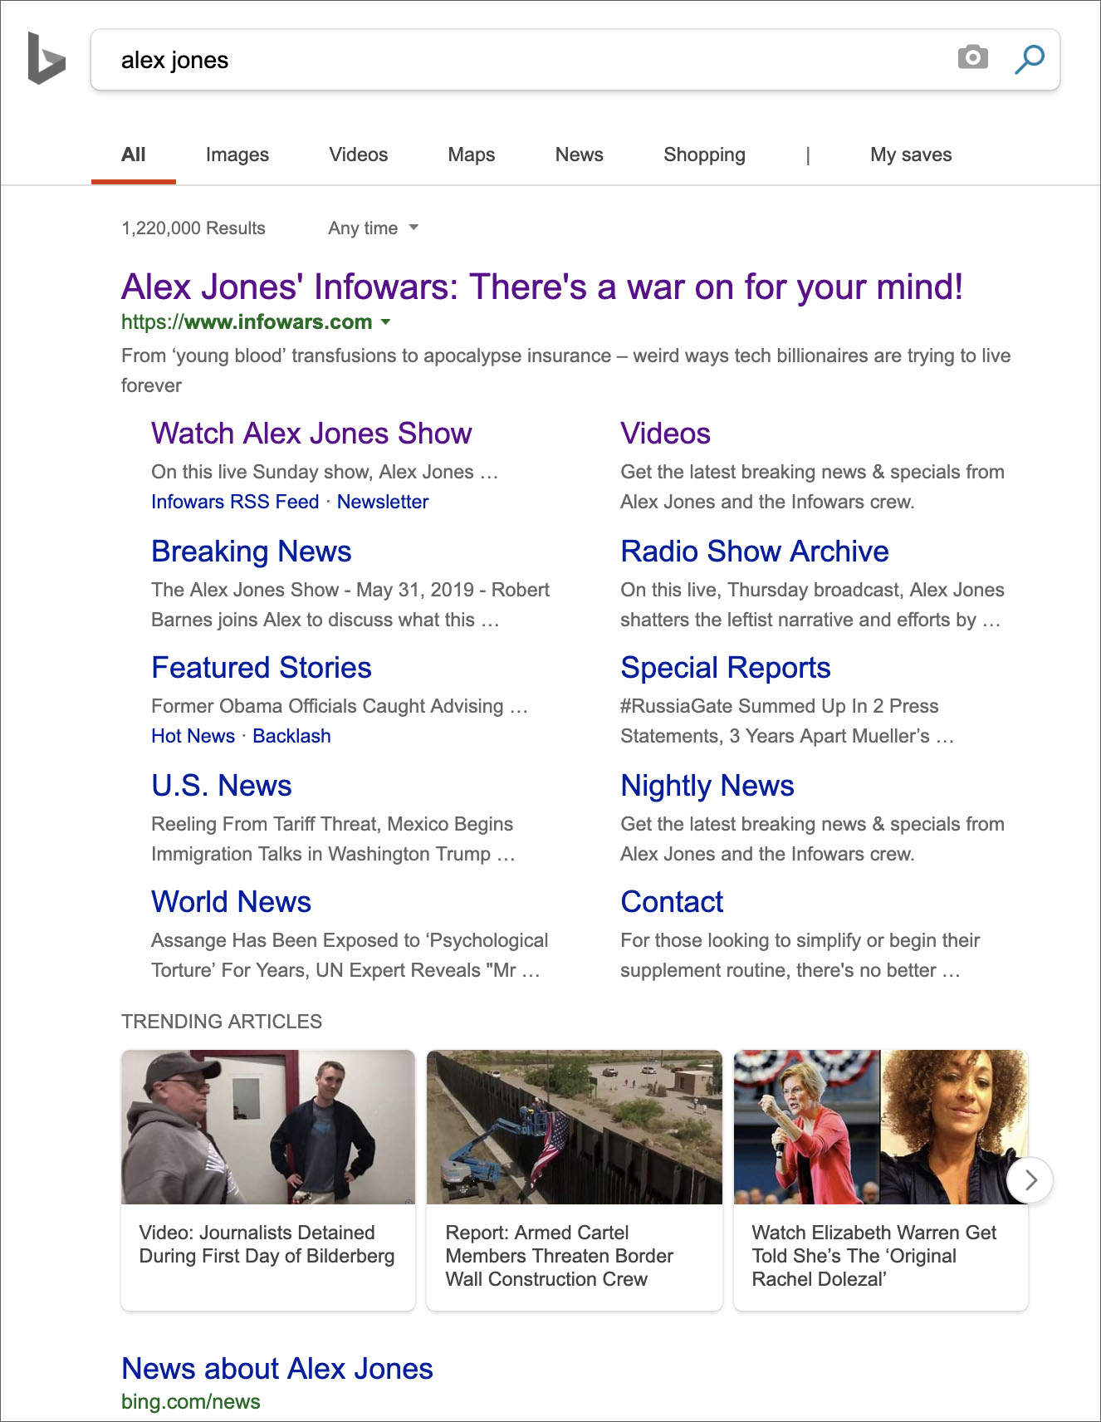The height and width of the screenshot is (1422, 1101).
Task: Click the Infowars RSS Feed link
Action: [235, 502]
